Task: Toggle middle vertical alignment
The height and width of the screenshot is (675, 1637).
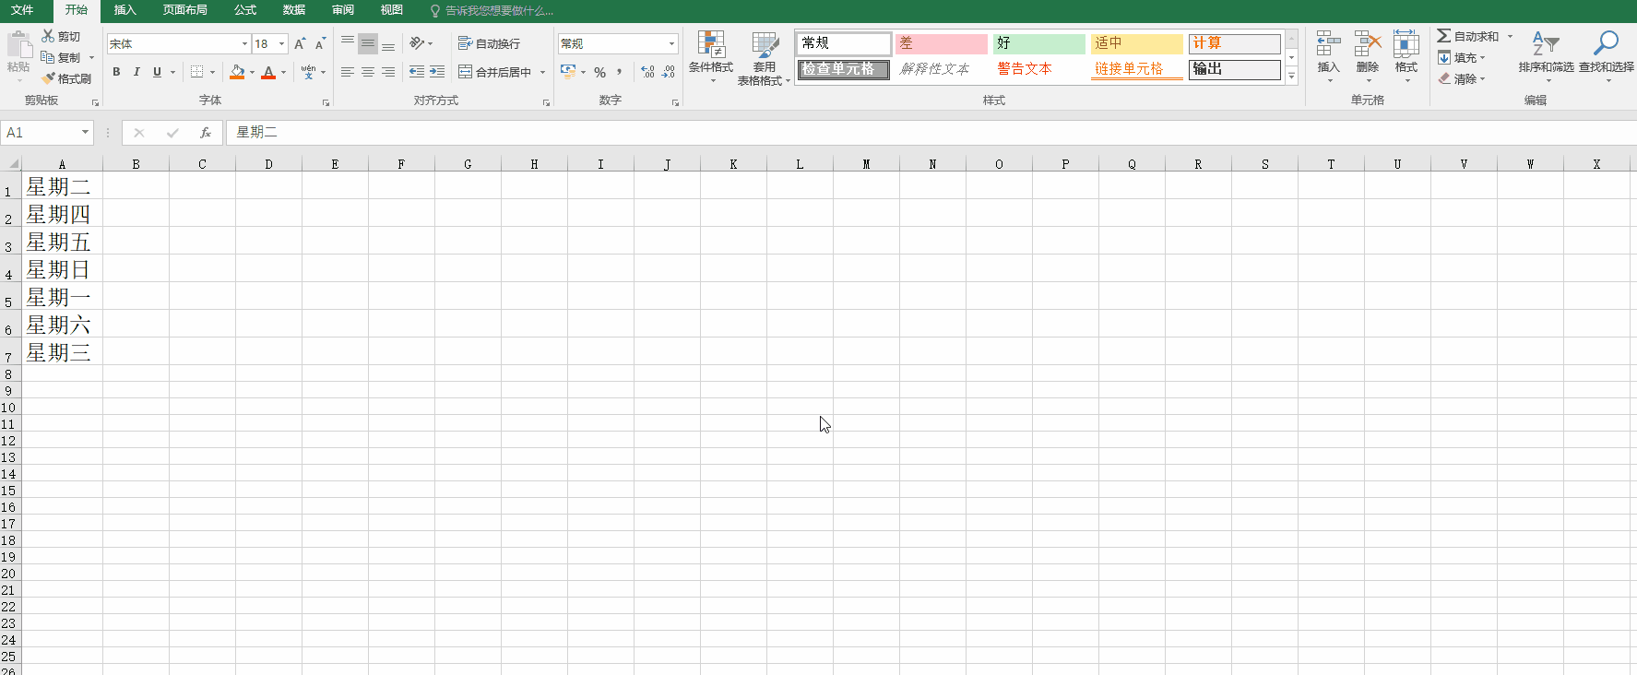Action: point(368,43)
